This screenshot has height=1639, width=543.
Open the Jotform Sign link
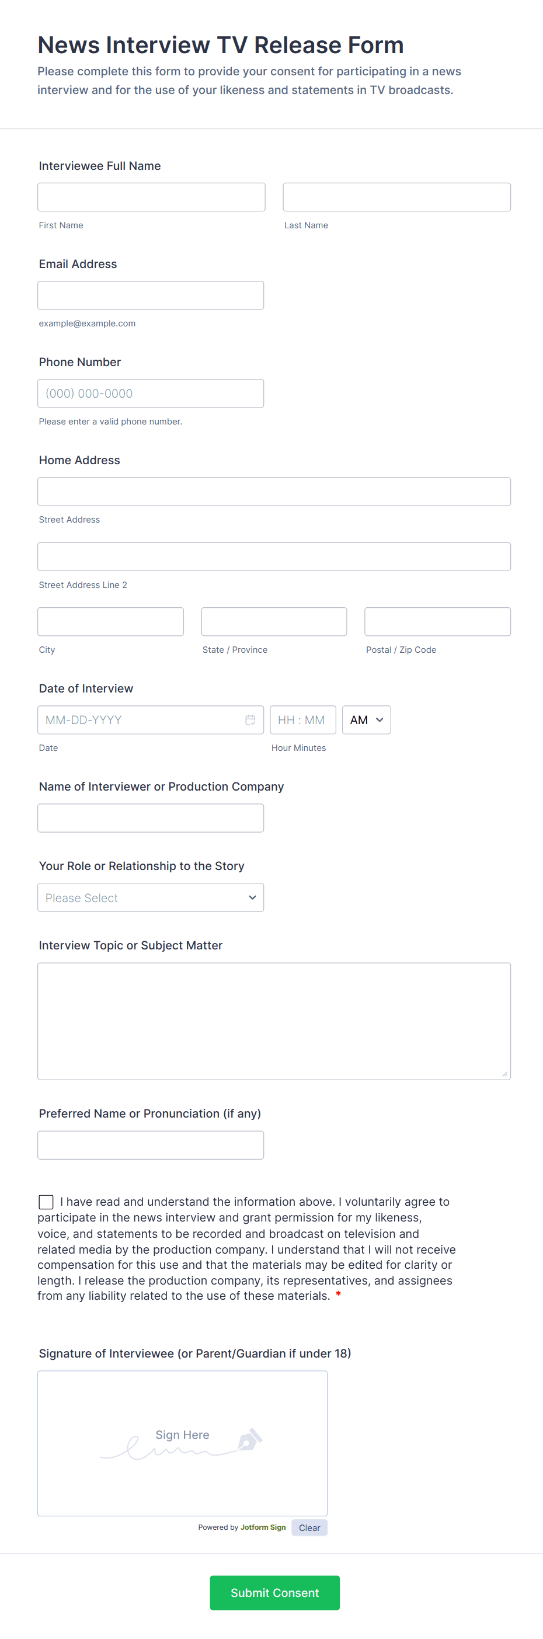pyautogui.click(x=262, y=1527)
